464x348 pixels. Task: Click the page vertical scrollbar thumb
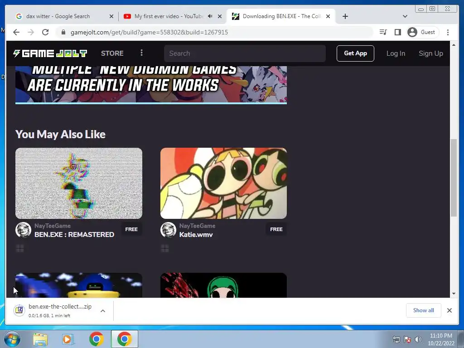point(454,178)
